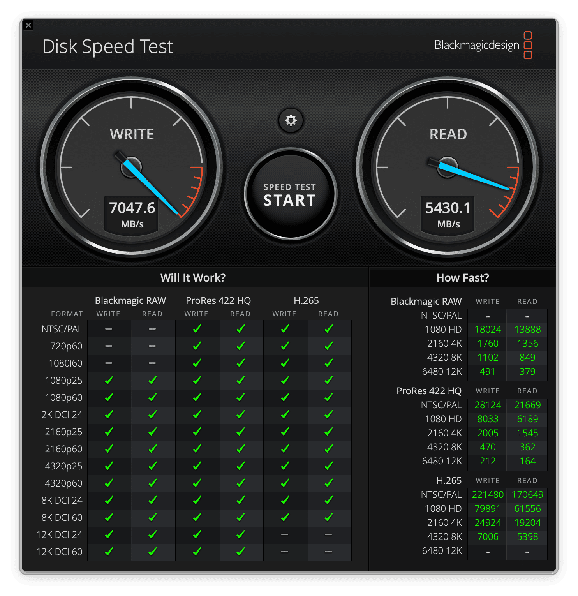
Task: Click the Disk Speed Test title
Action: 107,47
